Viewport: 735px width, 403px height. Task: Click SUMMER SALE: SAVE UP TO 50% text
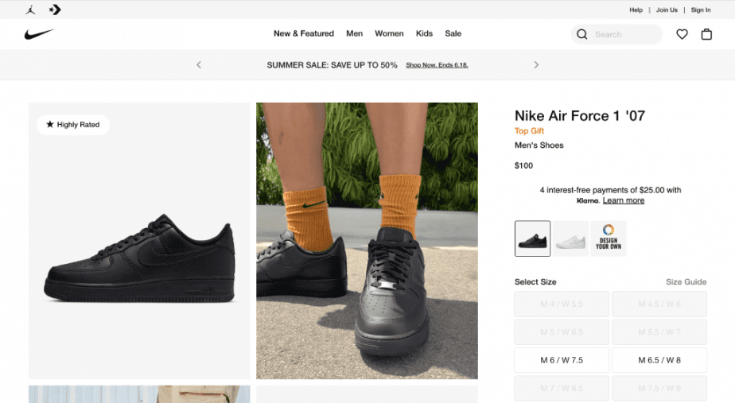(332, 65)
